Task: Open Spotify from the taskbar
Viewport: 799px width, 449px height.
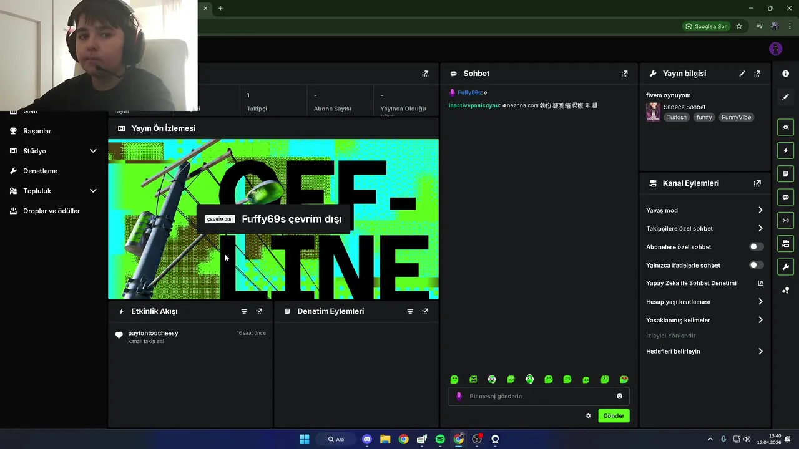Action: tap(440, 439)
